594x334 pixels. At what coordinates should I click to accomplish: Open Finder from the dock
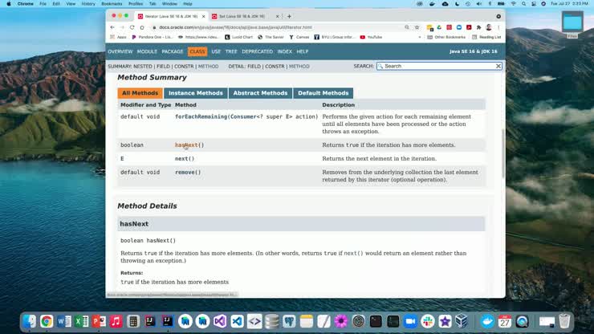click(x=30, y=321)
